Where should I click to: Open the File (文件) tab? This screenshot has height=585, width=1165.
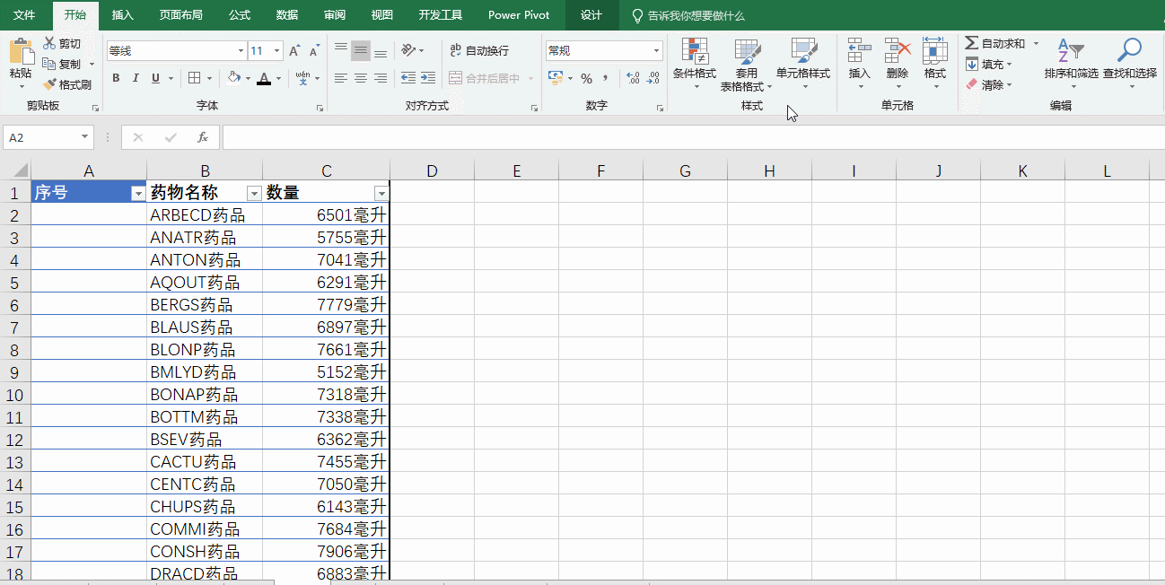[x=24, y=15]
